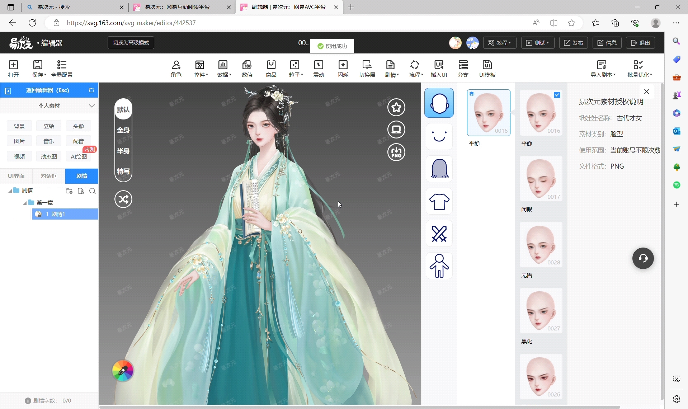Add a 震动 shake effect

[x=319, y=69]
